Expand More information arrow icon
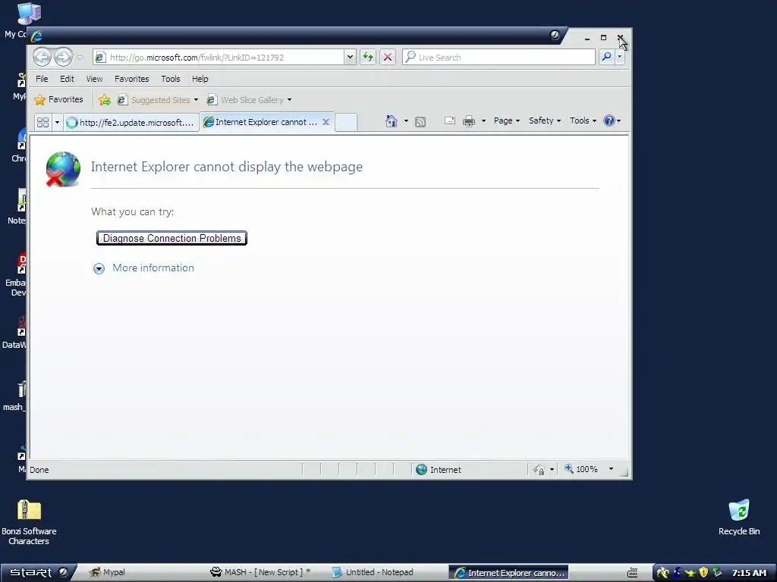Image resolution: width=777 pixels, height=582 pixels. click(99, 269)
